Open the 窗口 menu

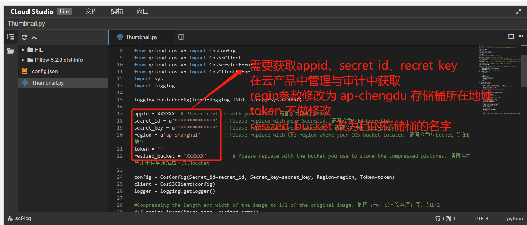[x=143, y=12]
